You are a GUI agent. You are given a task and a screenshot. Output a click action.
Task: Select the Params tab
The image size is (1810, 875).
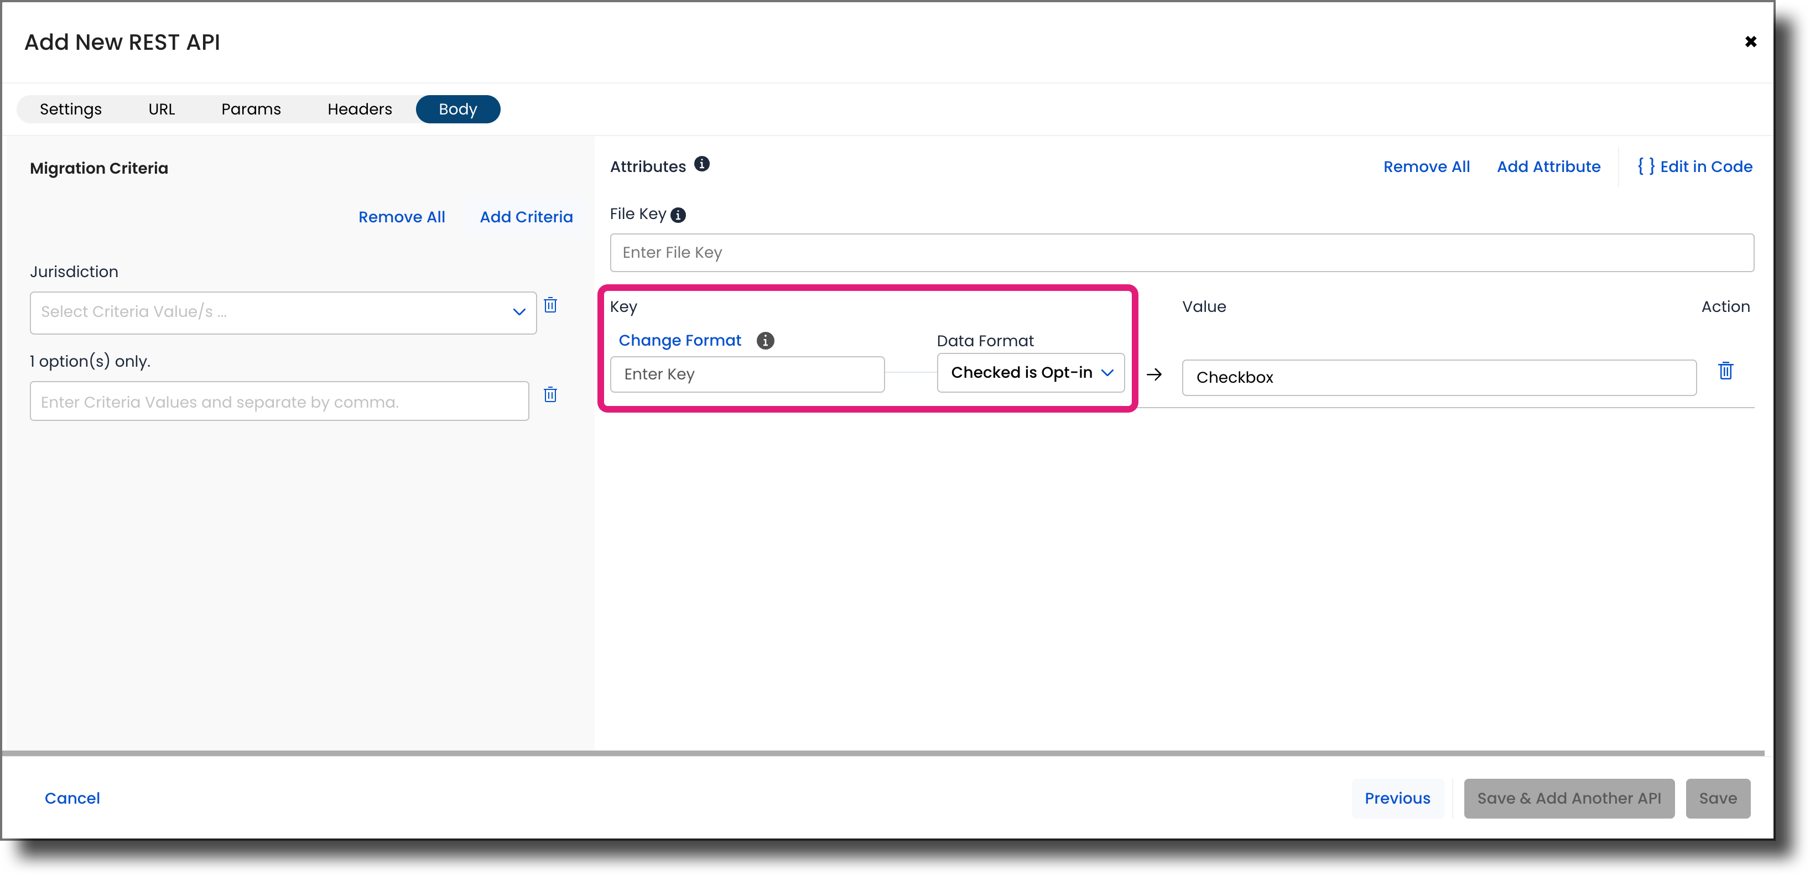(x=251, y=109)
